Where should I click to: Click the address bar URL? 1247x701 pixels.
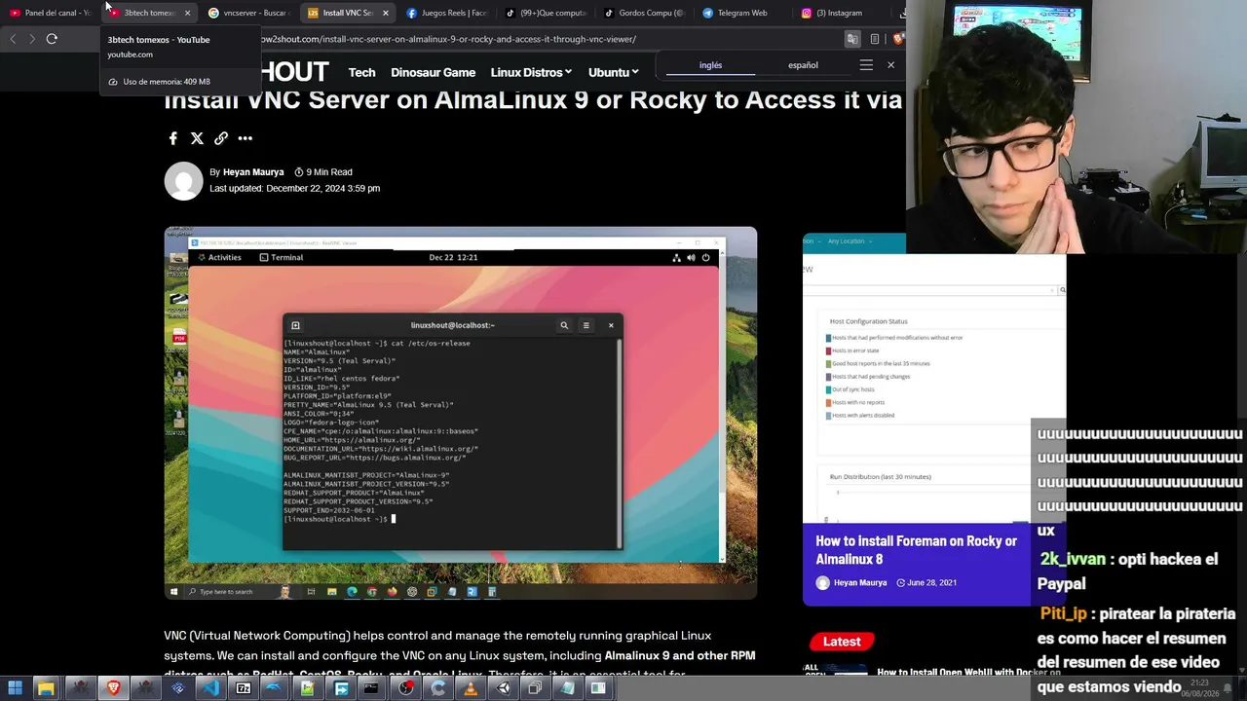[x=448, y=39]
